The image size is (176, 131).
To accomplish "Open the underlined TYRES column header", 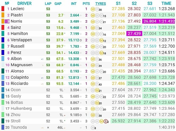I will (100, 3).
